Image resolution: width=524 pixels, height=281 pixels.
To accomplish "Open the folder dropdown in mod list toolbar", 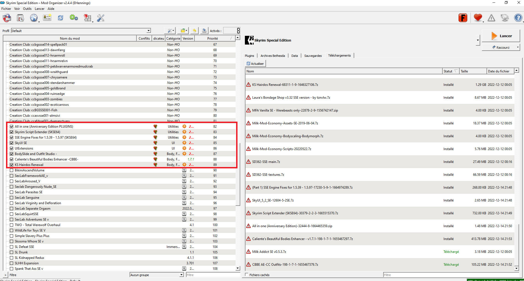I will 183,31.
